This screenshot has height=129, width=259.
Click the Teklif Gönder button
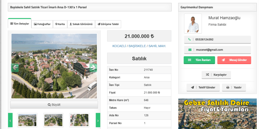pyautogui.click(x=203, y=87)
